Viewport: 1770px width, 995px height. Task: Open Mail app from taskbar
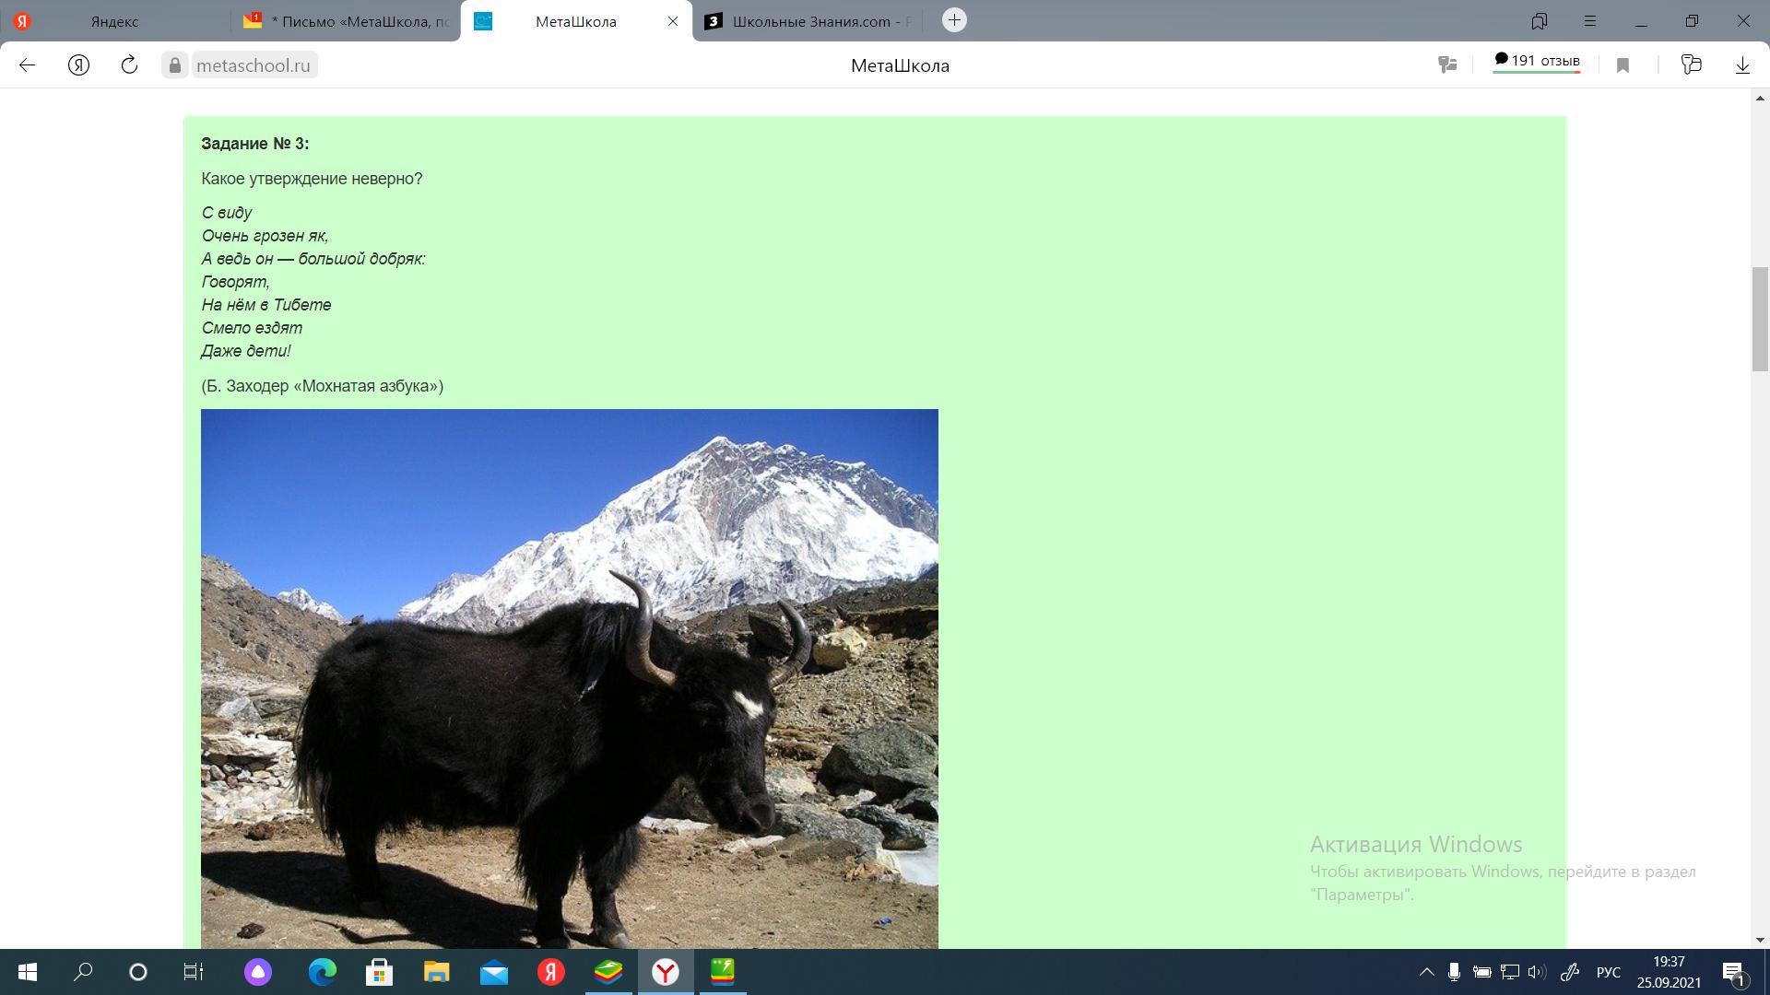493,972
